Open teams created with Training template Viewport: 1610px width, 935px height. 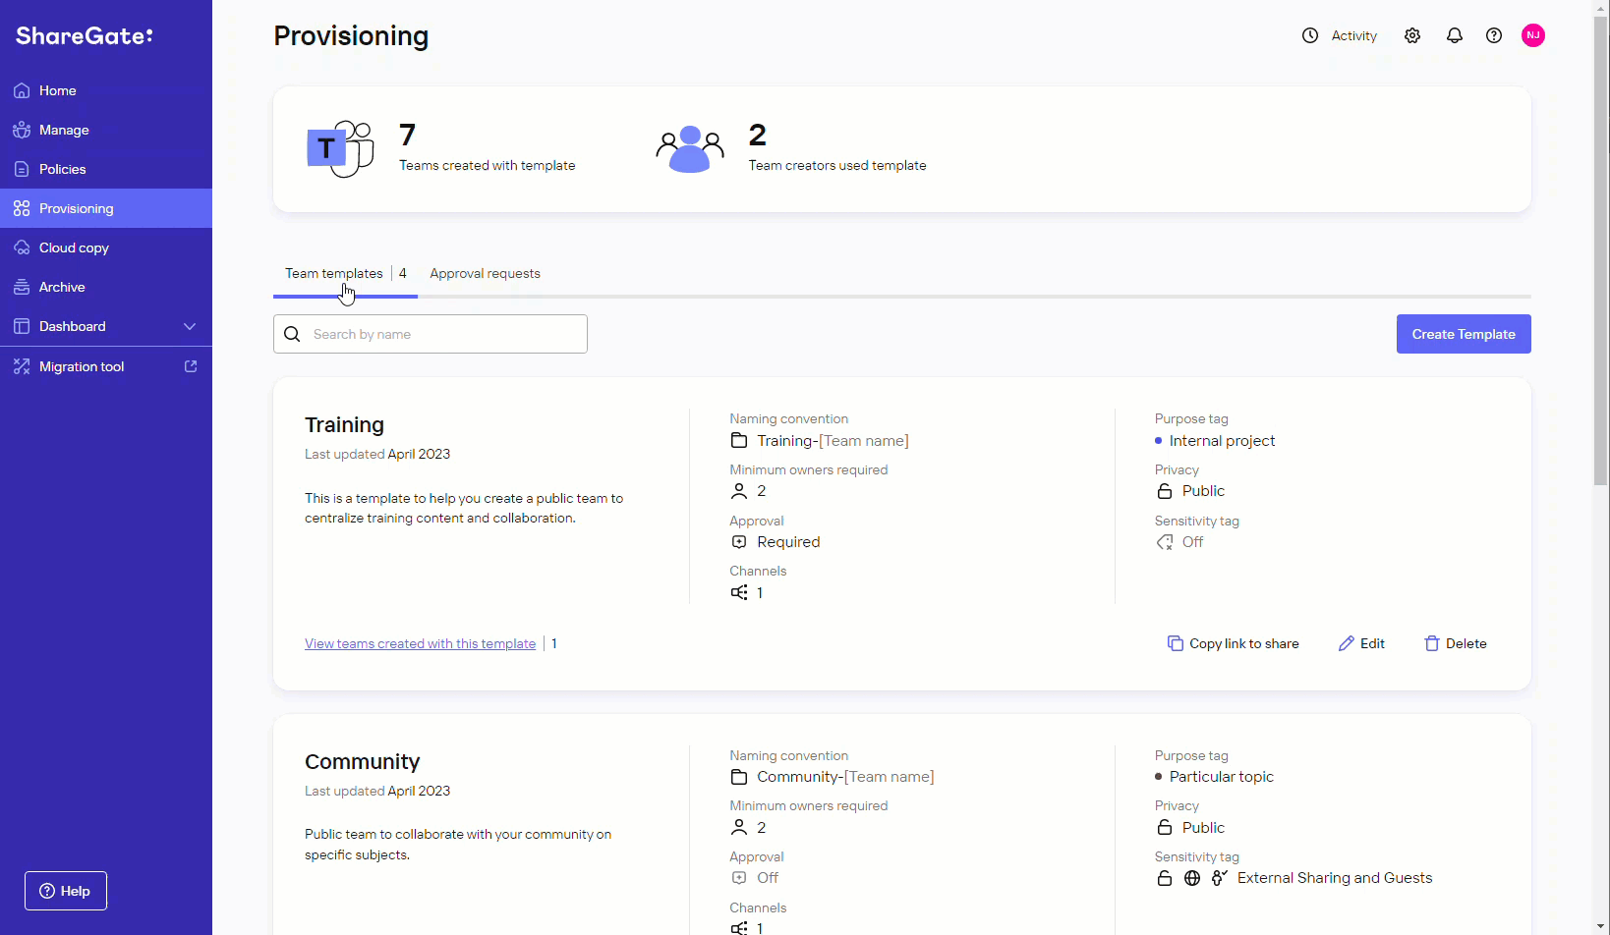(x=420, y=643)
